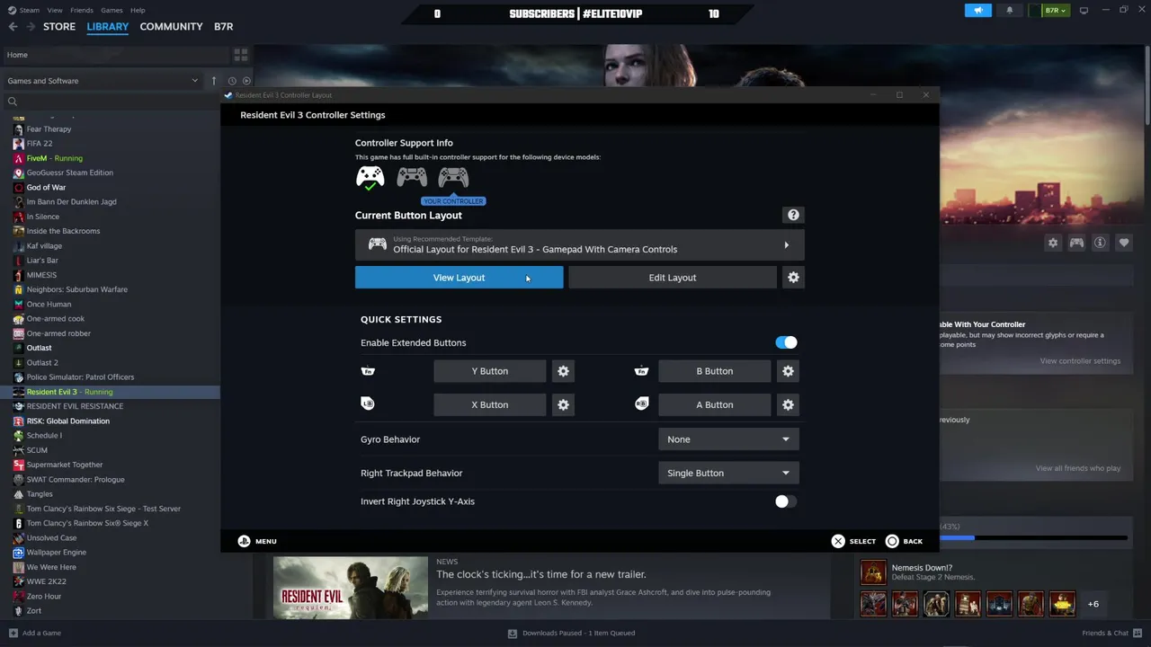Viewport: 1151px width, 647px height.
Task: Switch to the COMMUNITY tab
Action: pyautogui.click(x=171, y=26)
